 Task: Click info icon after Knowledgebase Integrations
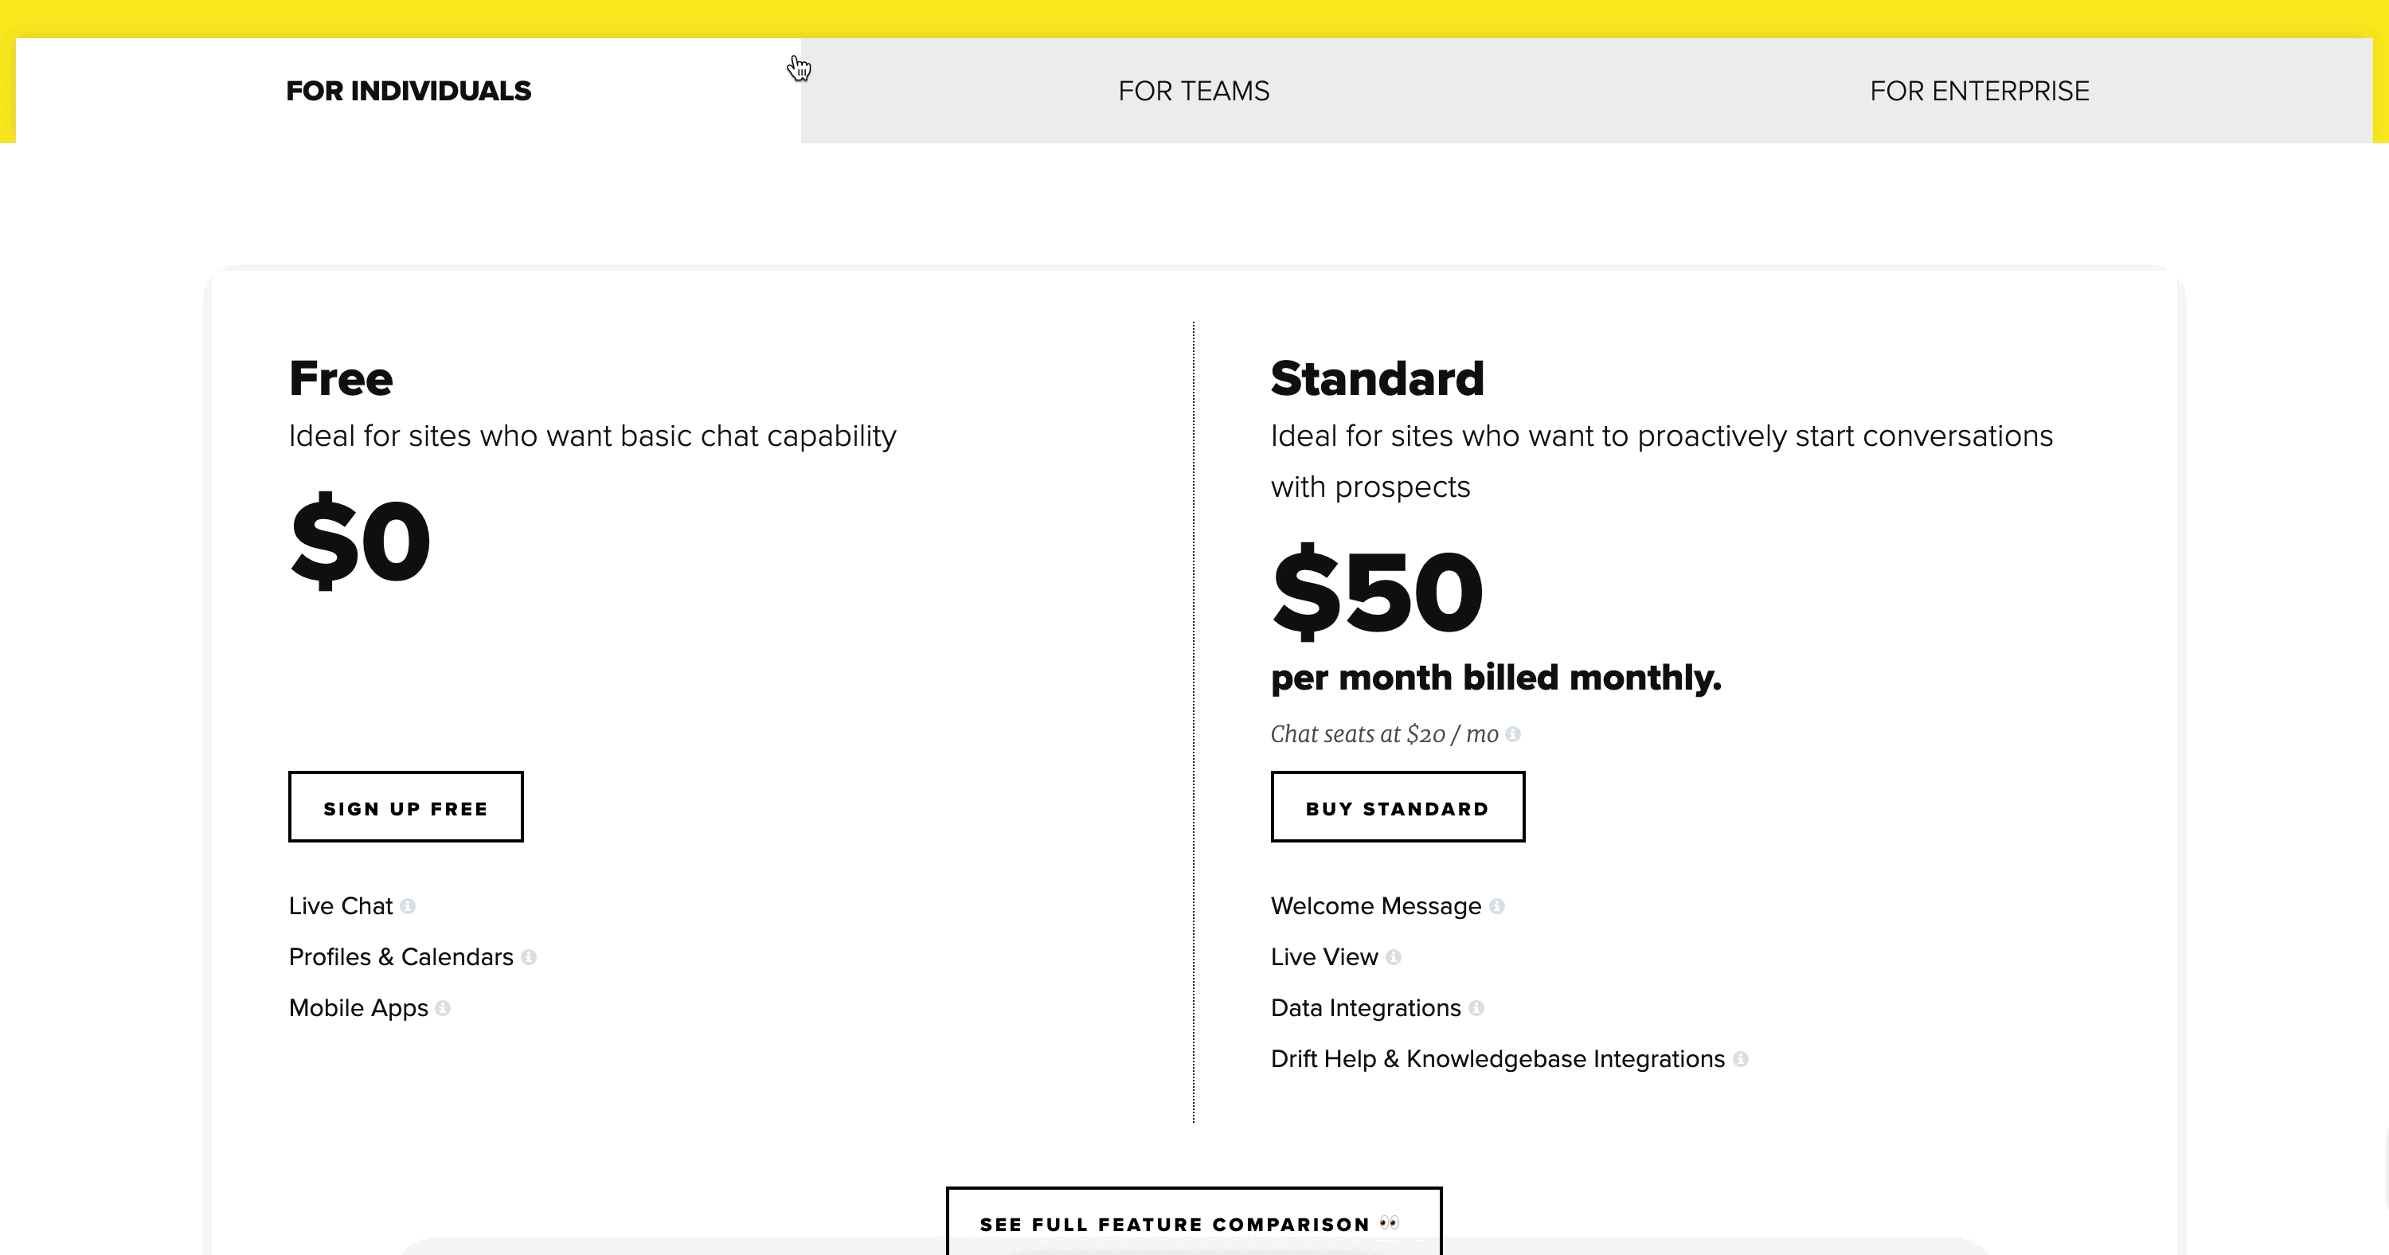coord(1741,1059)
